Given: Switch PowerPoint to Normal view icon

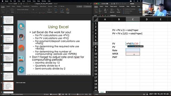Looking at the screenshot, I should click(x=60, y=94).
